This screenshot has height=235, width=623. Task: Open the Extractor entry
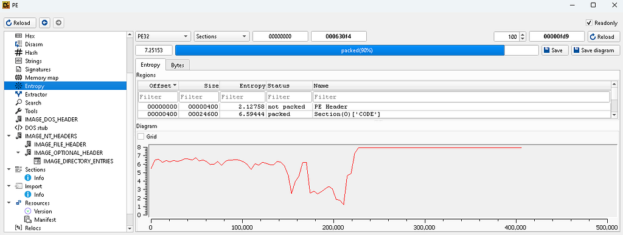(36, 94)
